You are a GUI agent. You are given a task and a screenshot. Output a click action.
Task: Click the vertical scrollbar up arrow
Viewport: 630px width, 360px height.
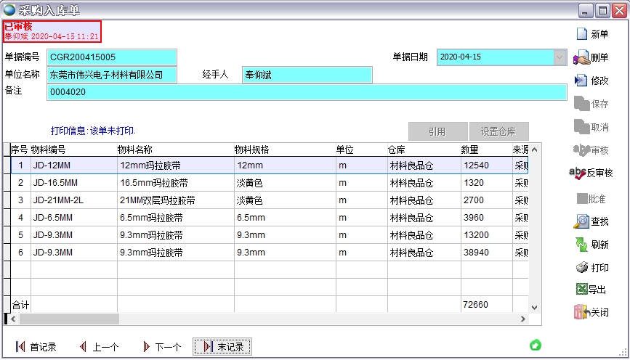tap(534, 150)
